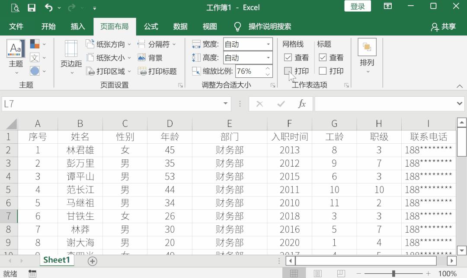
Task: Click the 共享 share button
Action: pos(443,27)
